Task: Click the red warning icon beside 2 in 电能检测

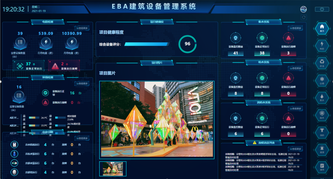Action: 55,66
